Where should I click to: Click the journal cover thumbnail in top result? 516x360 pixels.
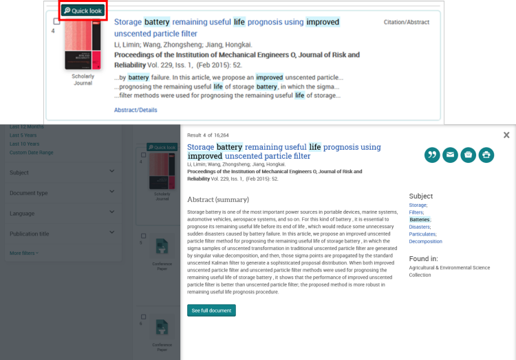point(83,44)
